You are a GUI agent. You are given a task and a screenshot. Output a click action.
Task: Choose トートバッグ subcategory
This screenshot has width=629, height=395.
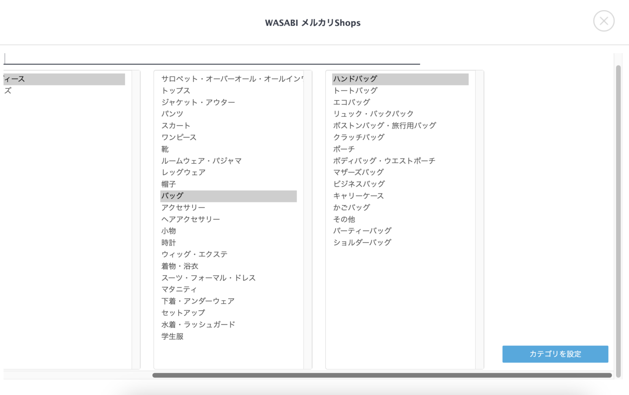tap(355, 90)
